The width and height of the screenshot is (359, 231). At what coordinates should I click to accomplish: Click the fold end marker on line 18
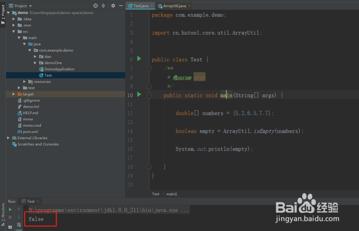(x=149, y=167)
